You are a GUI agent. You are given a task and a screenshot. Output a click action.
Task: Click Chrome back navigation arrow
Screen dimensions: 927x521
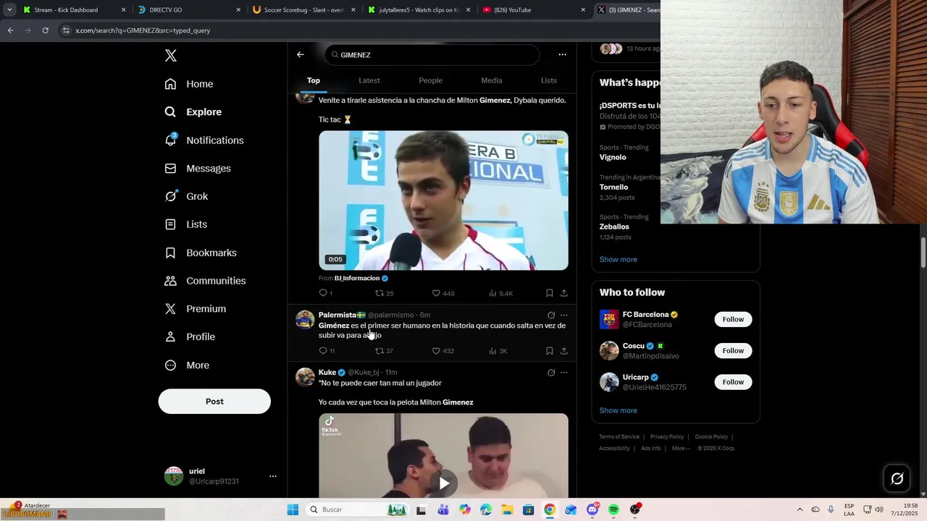coord(10,30)
